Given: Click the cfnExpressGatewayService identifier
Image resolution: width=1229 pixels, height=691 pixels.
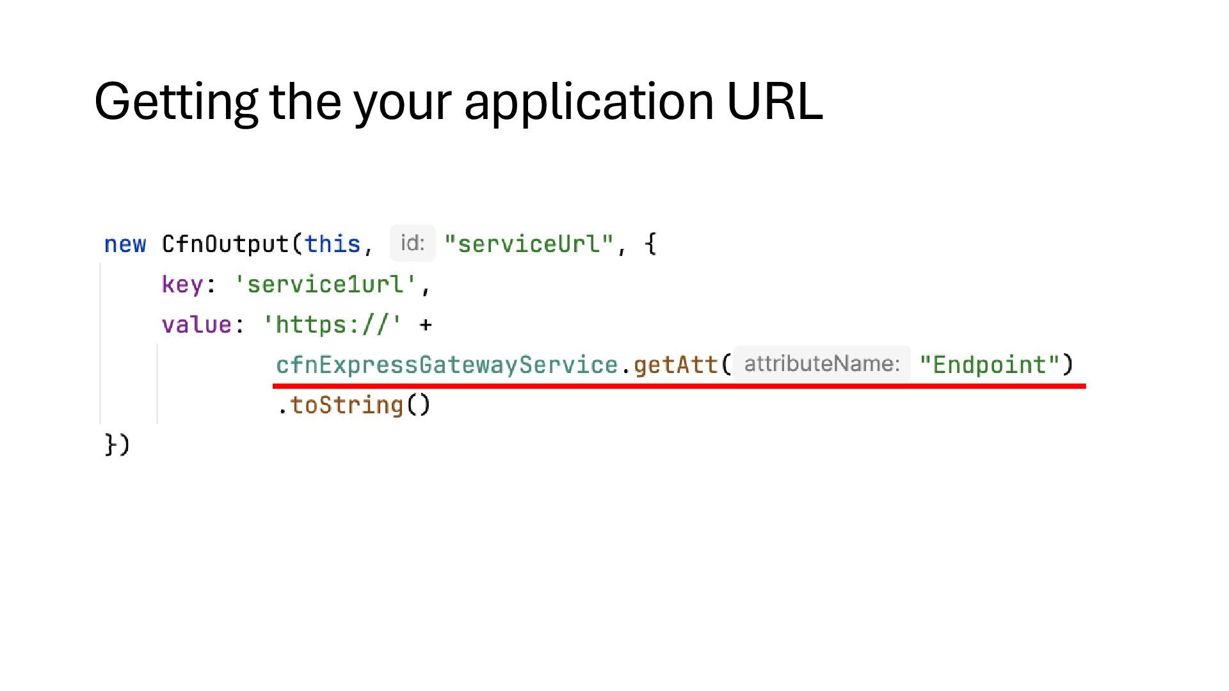Looking at the screenshot, I should click(x=447, y=365).
